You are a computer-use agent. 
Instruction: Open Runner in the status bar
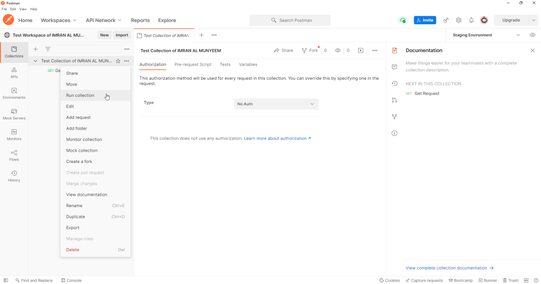coord(487,280)
